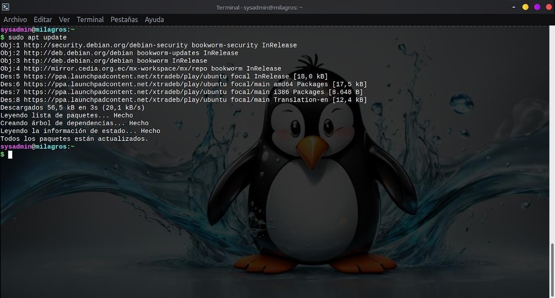
Task: Click the "sudo apt update" command text
Action: 37,37
